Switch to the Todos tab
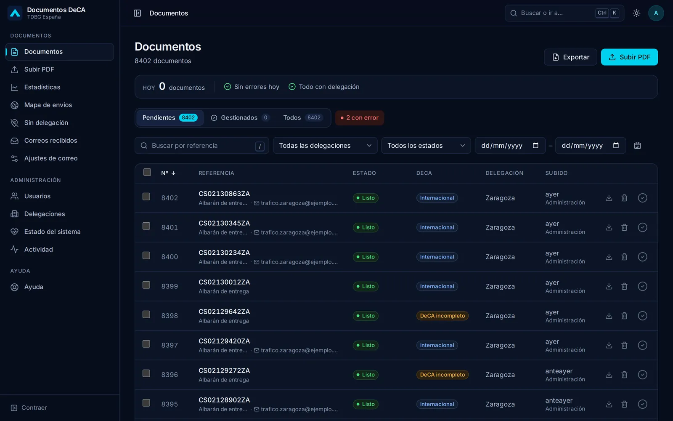673x421 pixels. pos(302,118)
